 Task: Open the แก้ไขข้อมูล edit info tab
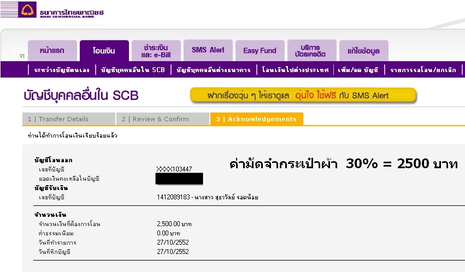[x=364, y=51]
